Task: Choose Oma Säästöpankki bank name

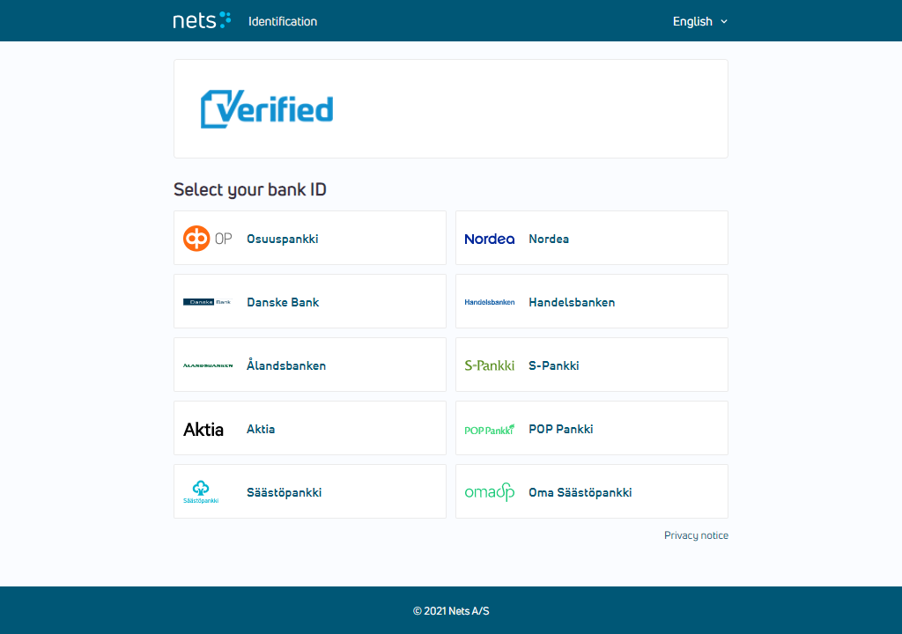Action: tap(580, 492)
